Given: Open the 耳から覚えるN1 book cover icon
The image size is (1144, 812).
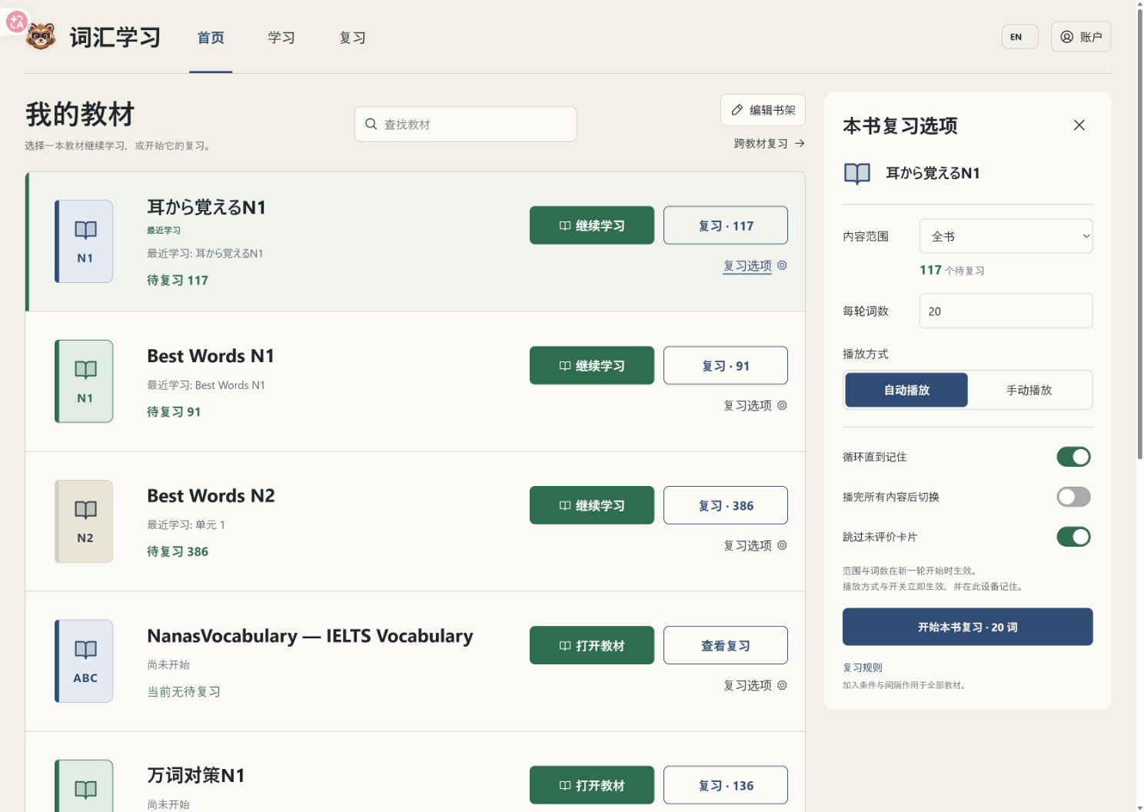Looking at the screenshot, I should click(x=85, y=241).
